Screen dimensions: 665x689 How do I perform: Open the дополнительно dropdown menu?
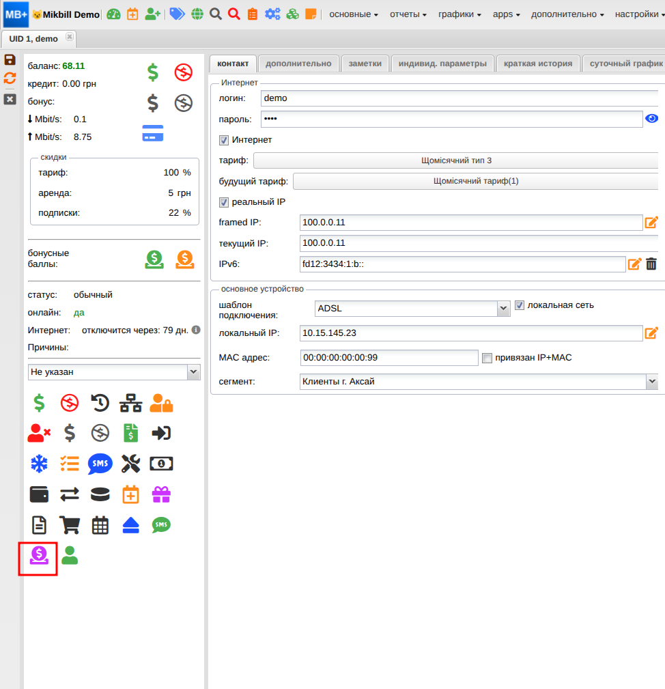click(567, 14)
